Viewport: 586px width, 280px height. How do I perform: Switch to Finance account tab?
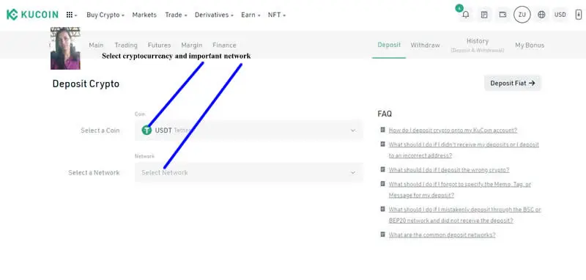(x=224, y=45)
